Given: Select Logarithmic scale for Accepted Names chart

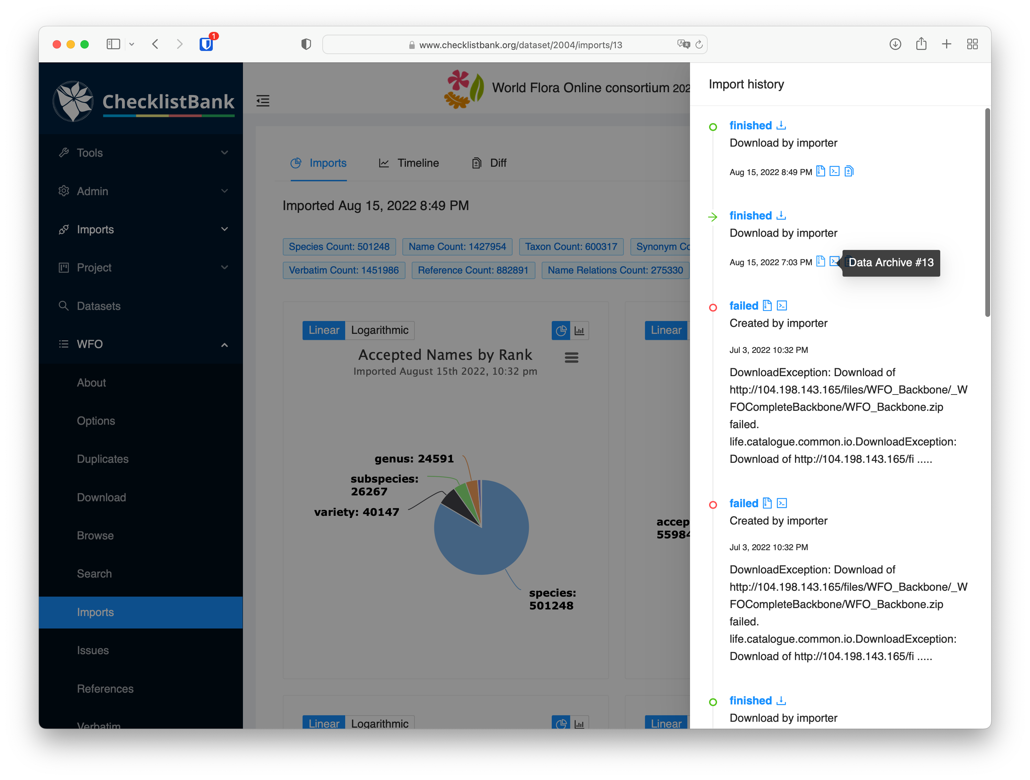Looking at the screenshot, I should pos(379,330).
